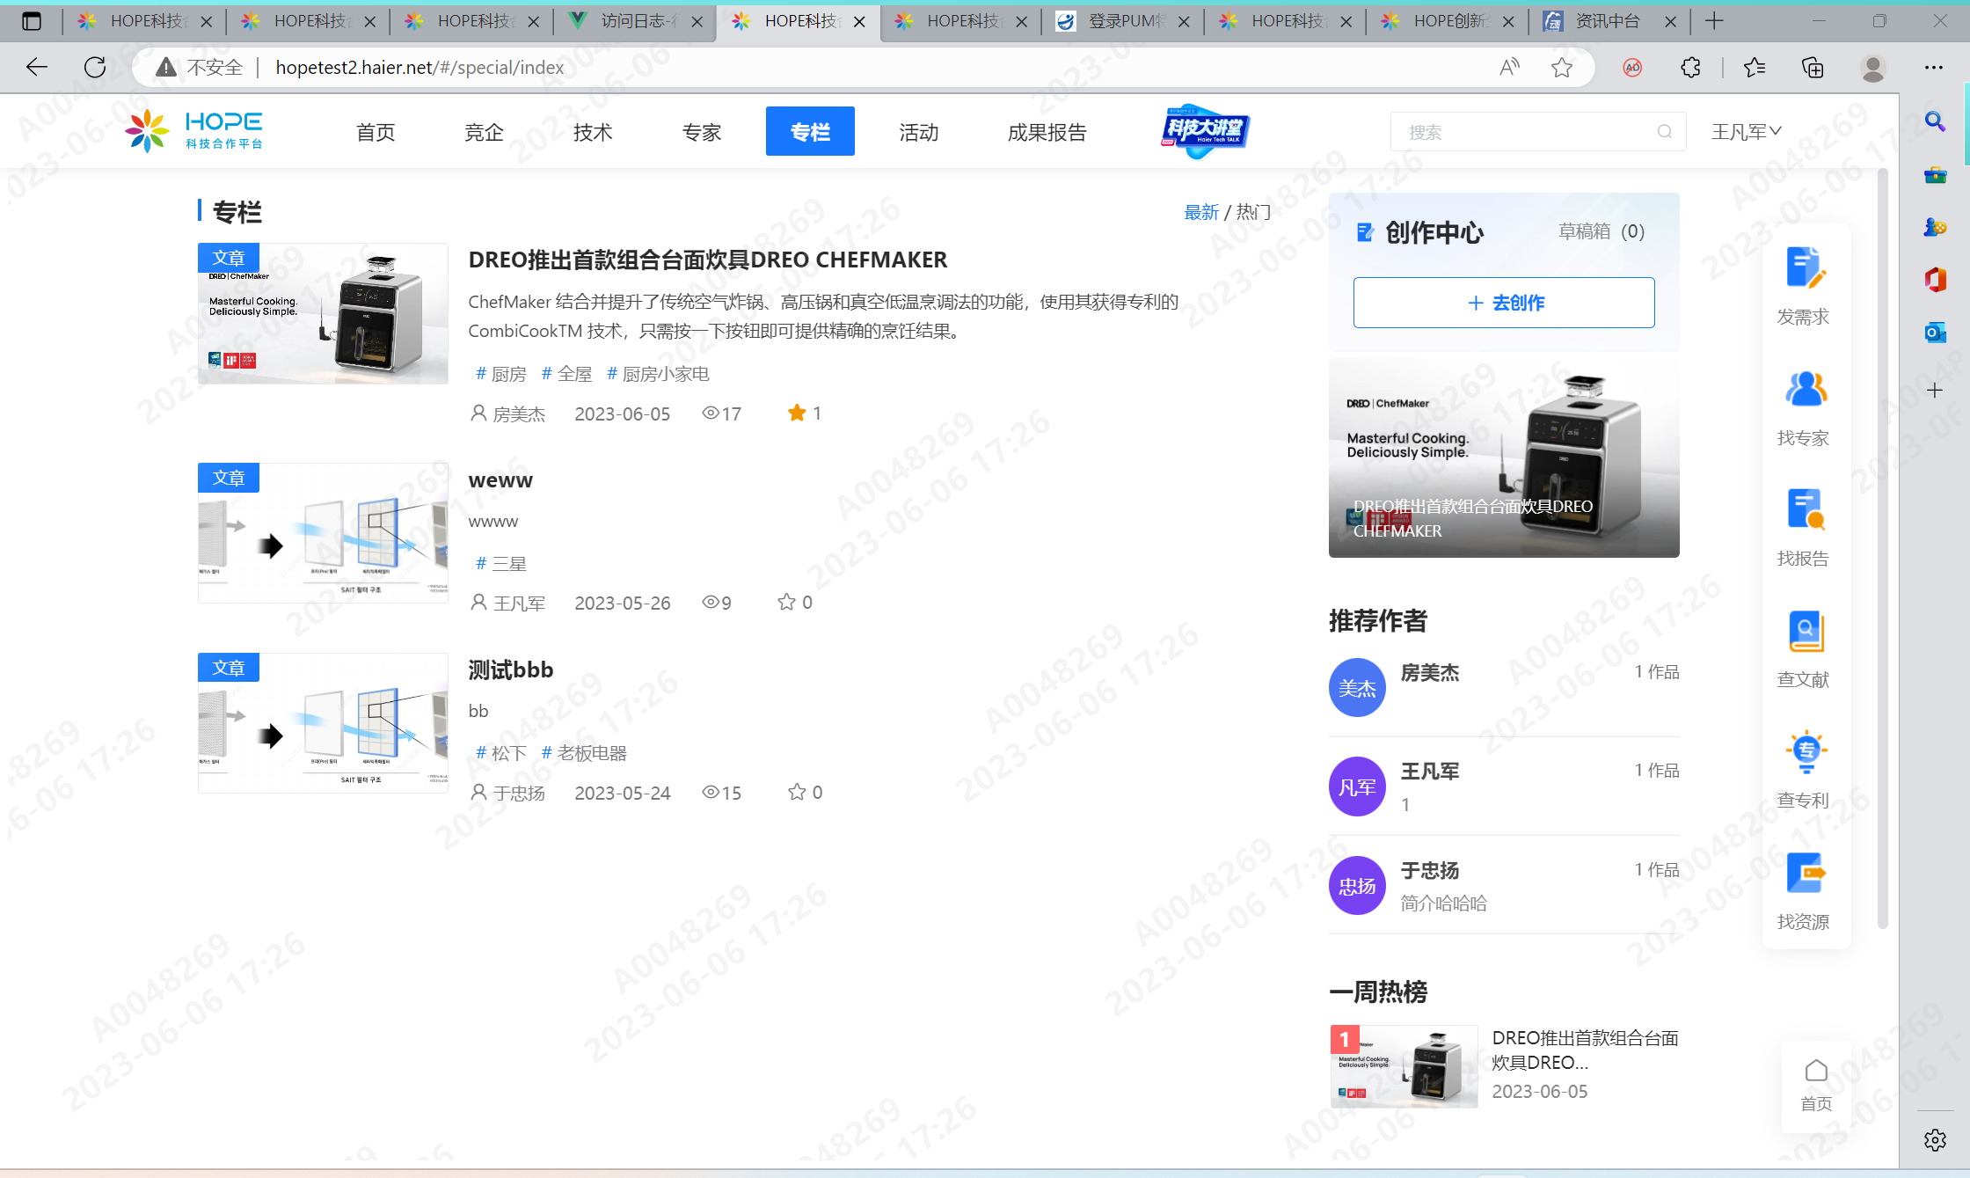Click the address bar URL
The width and height of the screenshot is (1970, 1178).
tap(420, 67)
